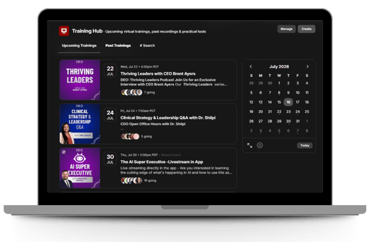
Task: Click CDO Open Office Hours with Dr. Shilpi
Action: click(x=153, y=124)
